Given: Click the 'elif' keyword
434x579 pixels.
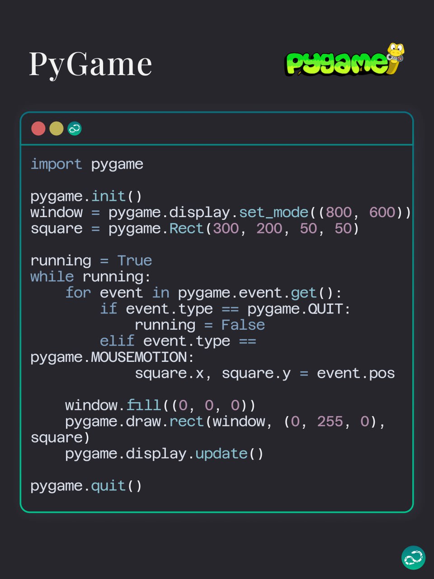Looking at the screenshot, I should click(x=117, y=341).
